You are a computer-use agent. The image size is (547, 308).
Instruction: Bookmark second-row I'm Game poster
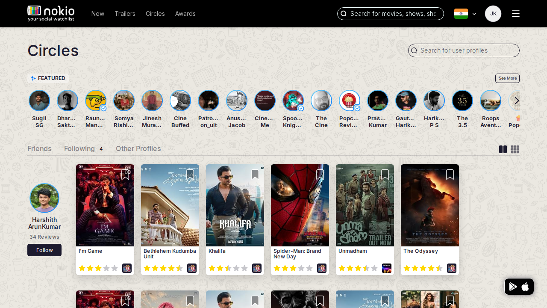[125, 301]
